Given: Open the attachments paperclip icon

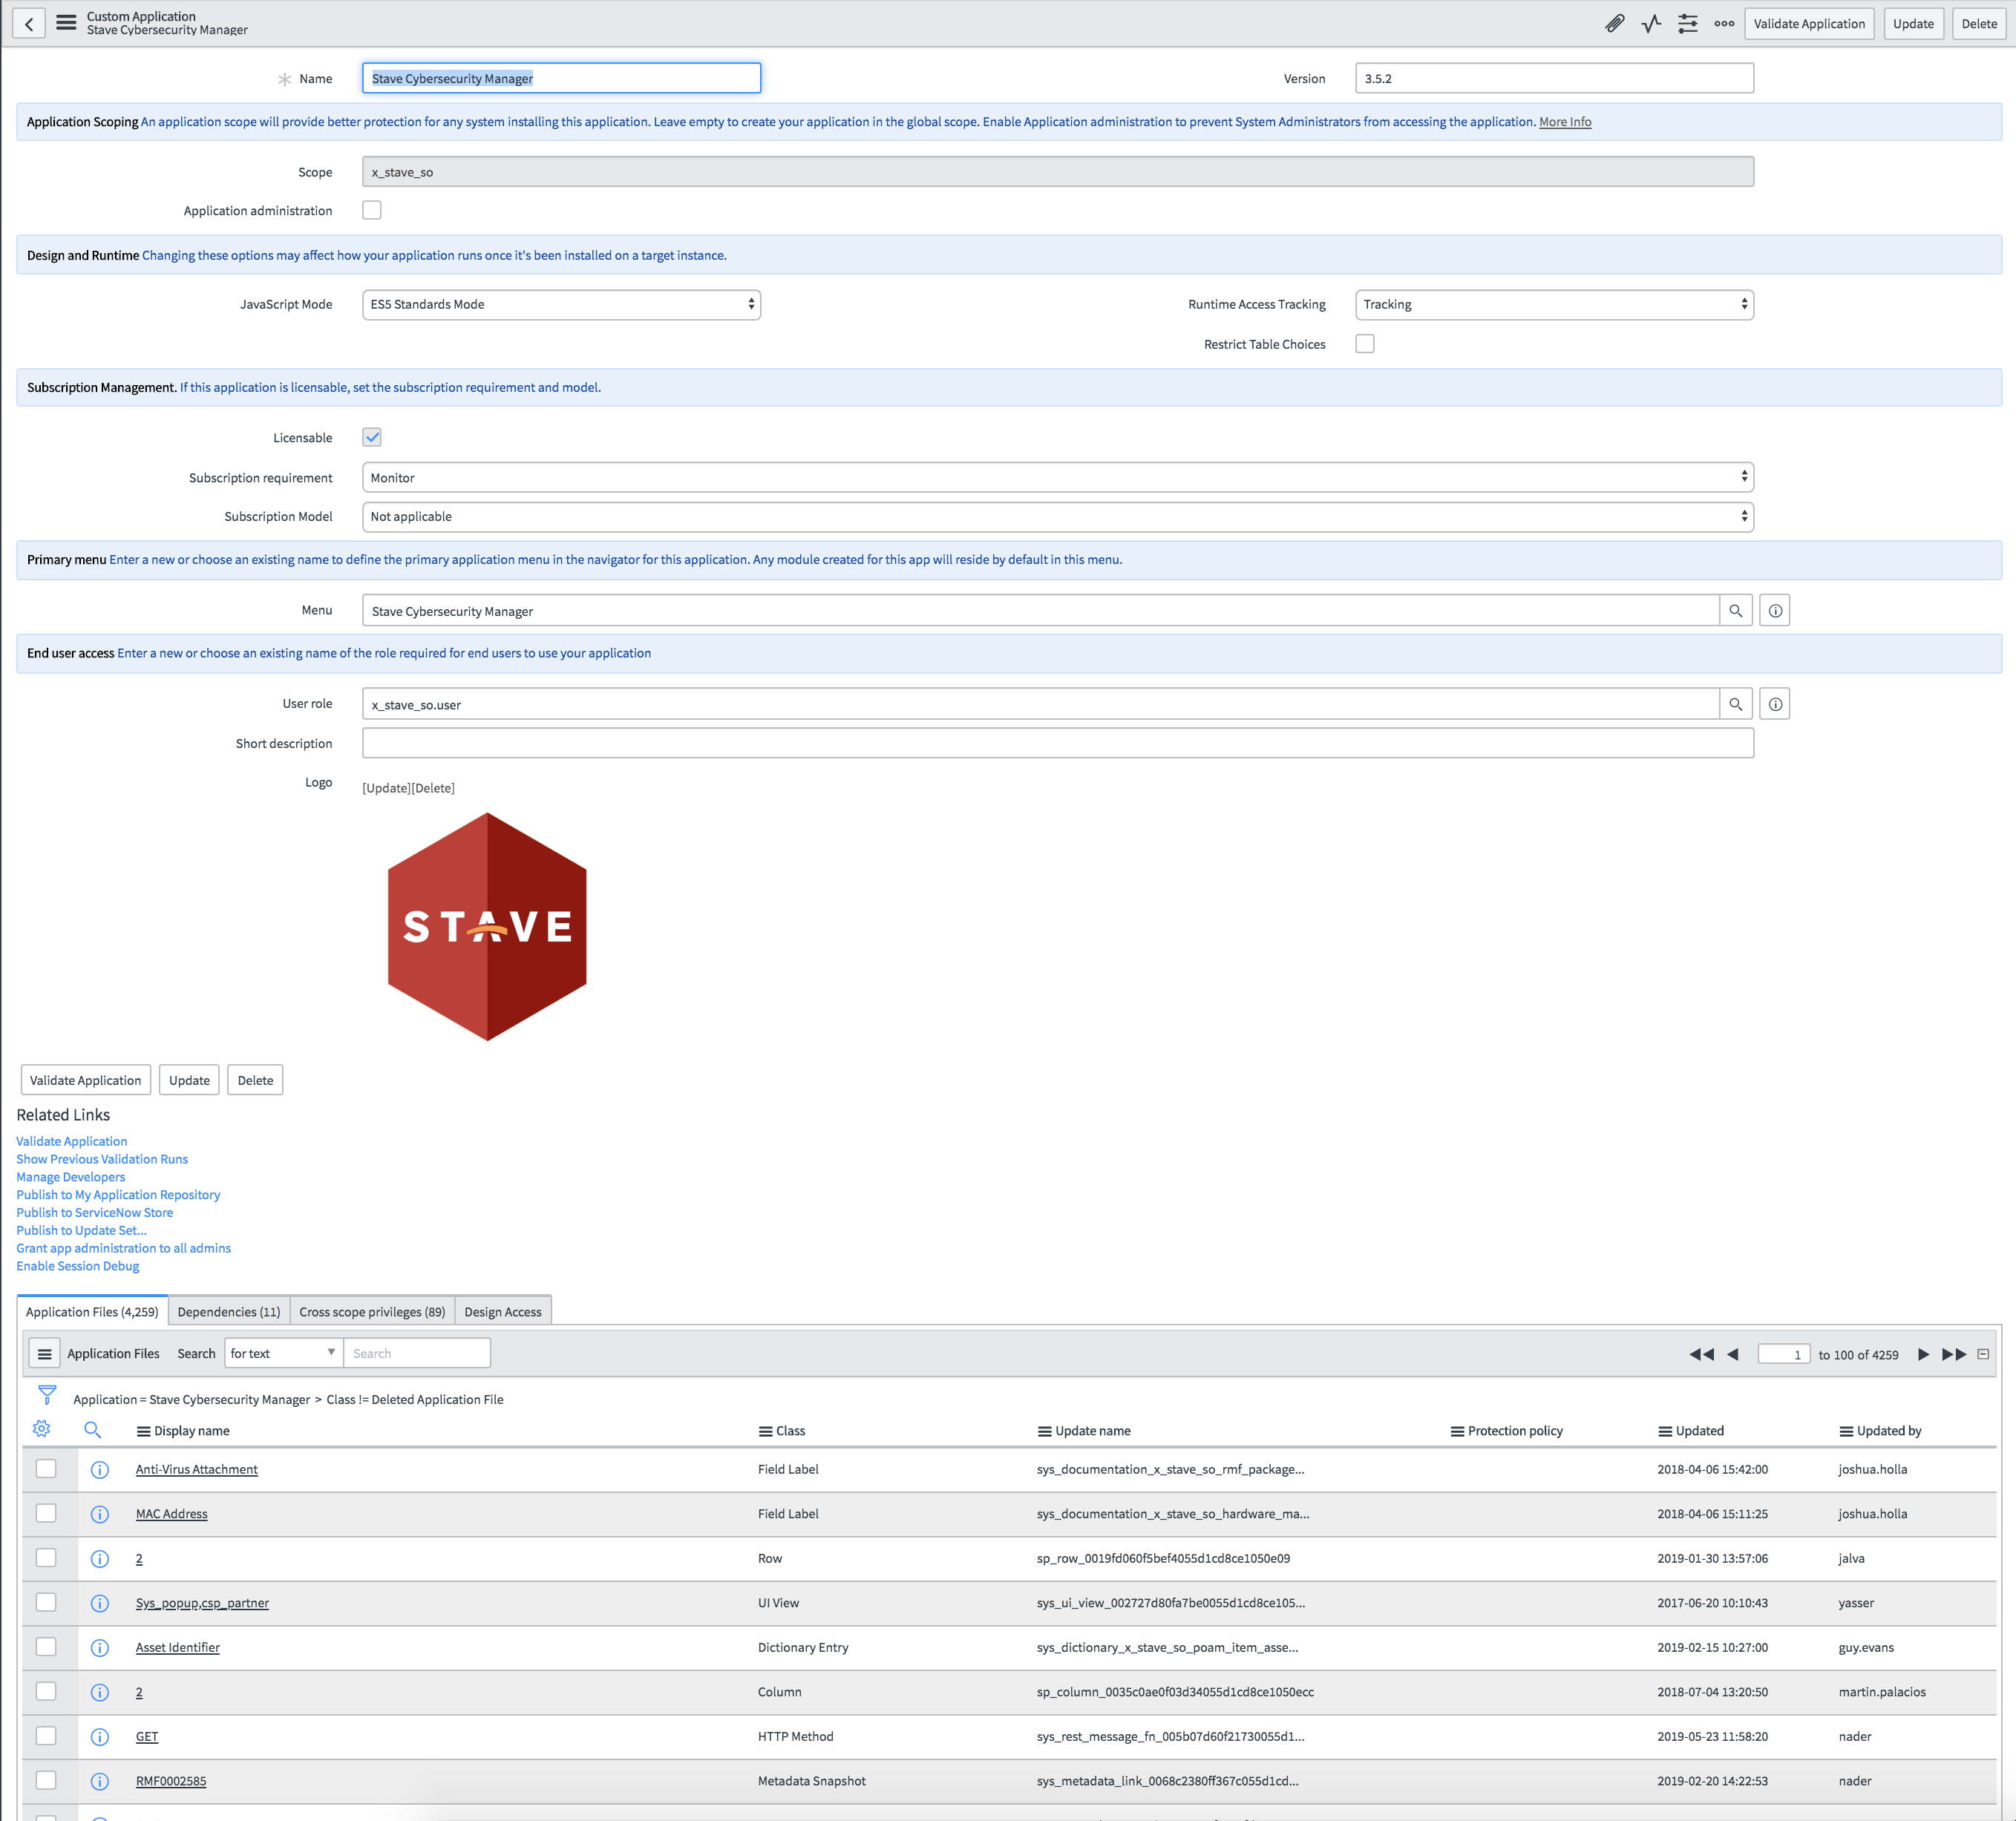Looking at the screenshot, I should coord(1614,23).
